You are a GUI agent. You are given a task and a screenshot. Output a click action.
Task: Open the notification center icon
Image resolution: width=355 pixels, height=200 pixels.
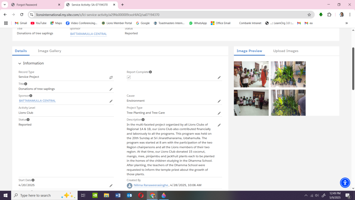tap(348, 195)
